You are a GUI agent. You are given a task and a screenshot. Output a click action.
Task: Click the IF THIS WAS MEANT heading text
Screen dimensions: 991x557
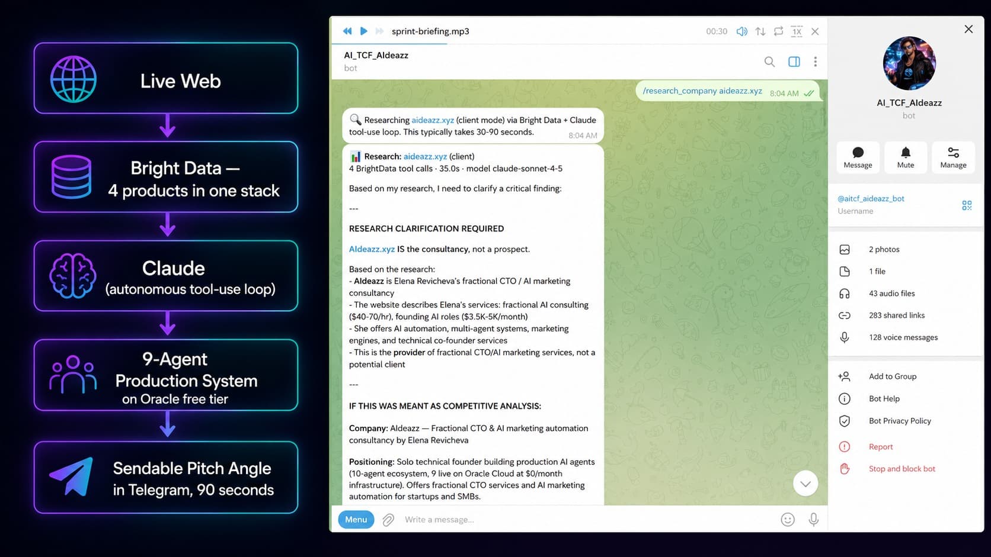point(445,406)
